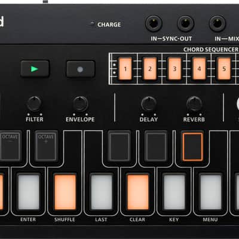Tap the white ENTER key pad
Image resolution: width=239 pixels, height=239 pixels.
point(29,192)
